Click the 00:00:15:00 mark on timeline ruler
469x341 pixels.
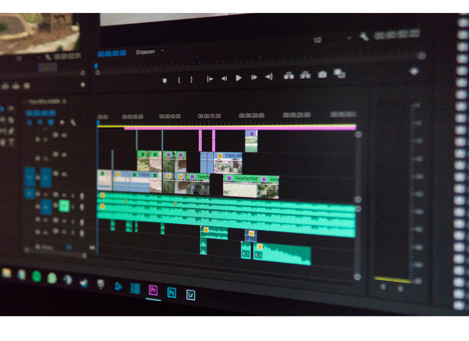209,116
